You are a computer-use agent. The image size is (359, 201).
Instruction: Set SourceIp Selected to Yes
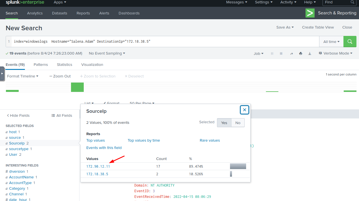click(224, 123)
